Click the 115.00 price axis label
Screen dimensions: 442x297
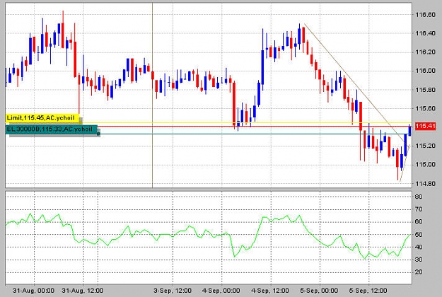click(425, 164)
